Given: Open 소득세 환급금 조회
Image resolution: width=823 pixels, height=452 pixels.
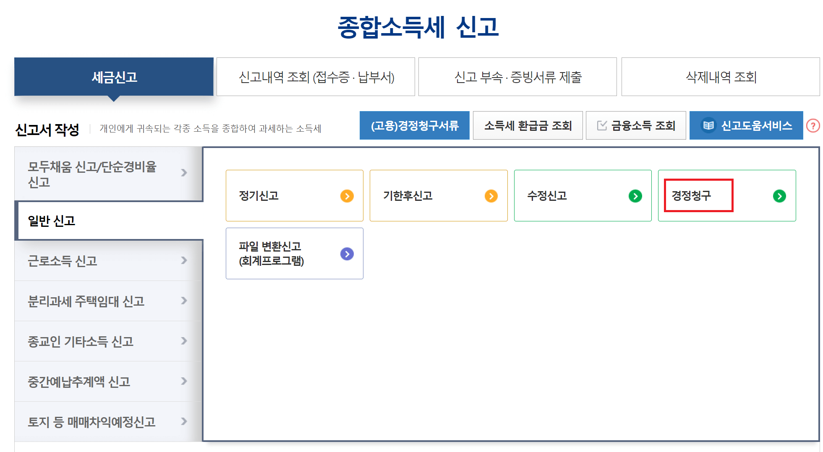Looking at the screenshot, I should pyautogui.click(x=528, y=125).
